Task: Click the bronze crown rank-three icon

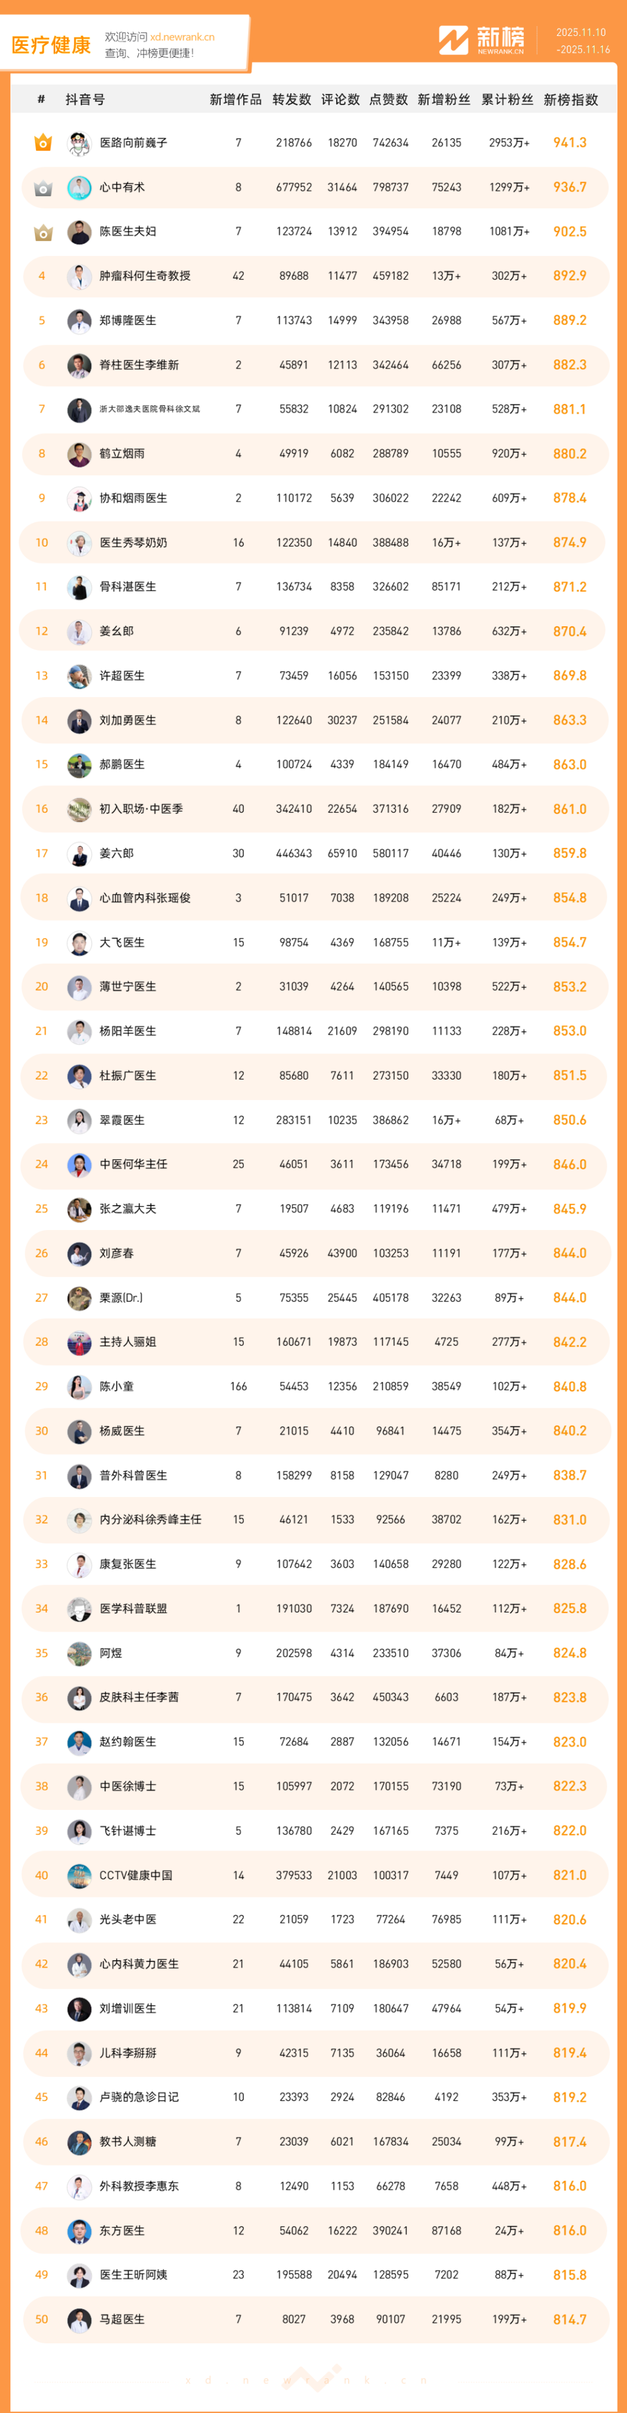Action: tap(42, 232)
